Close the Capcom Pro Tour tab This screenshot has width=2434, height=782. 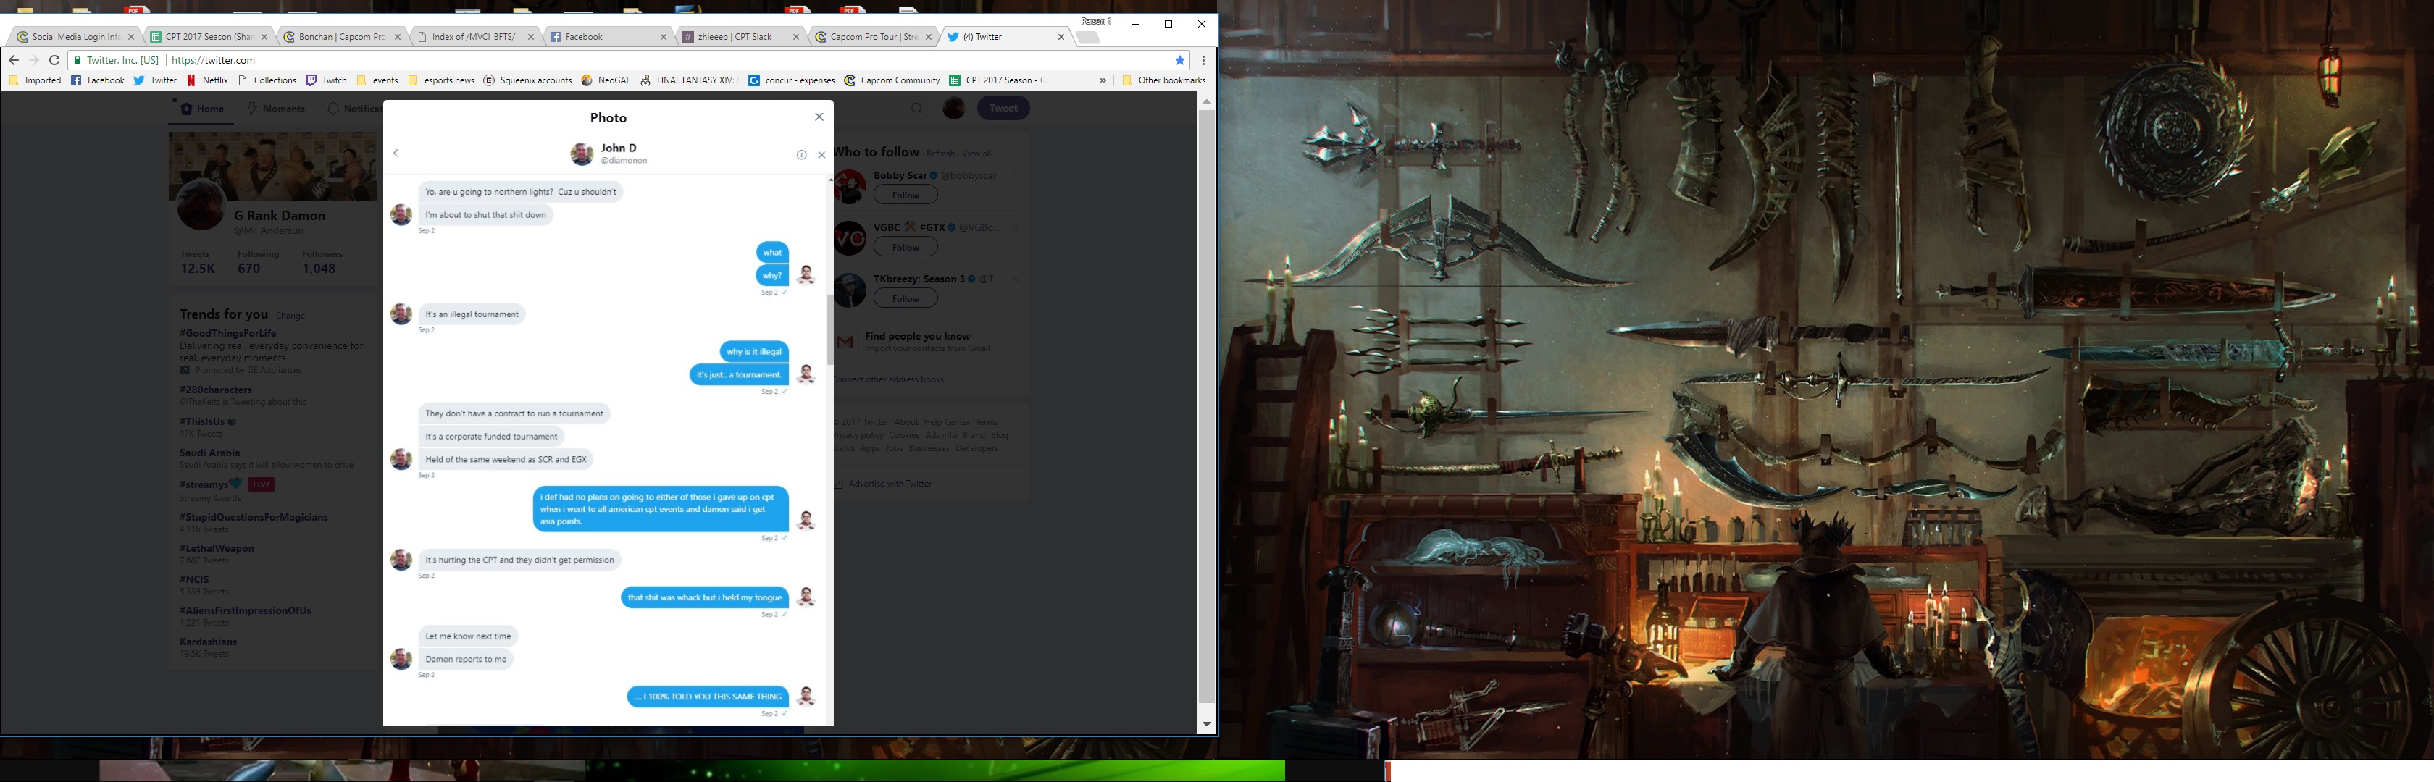click(929, 37)
